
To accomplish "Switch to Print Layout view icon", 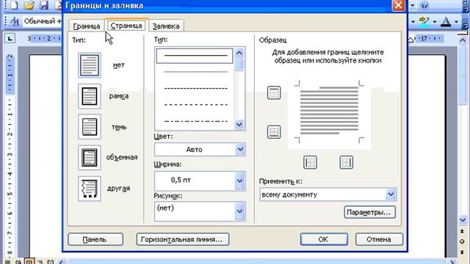I will 29,262.
